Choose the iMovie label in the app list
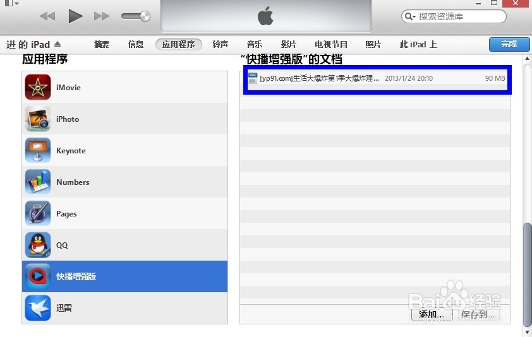 click(68, 88)
